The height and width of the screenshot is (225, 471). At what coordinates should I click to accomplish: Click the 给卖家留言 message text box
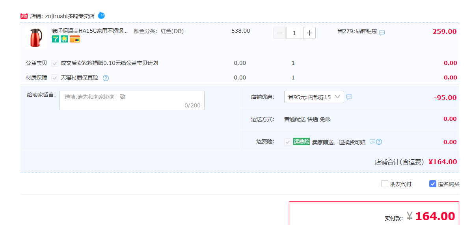pyautogui.click(x=132, y=100)
